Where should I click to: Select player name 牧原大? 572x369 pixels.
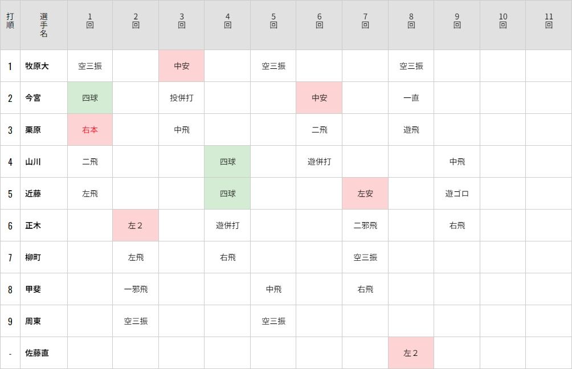pos(37,66)
